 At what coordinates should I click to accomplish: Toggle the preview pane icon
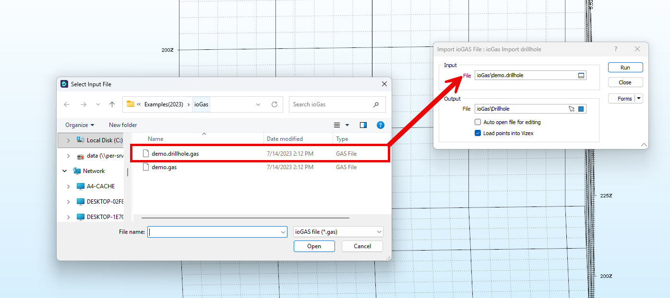click(363, 125)
